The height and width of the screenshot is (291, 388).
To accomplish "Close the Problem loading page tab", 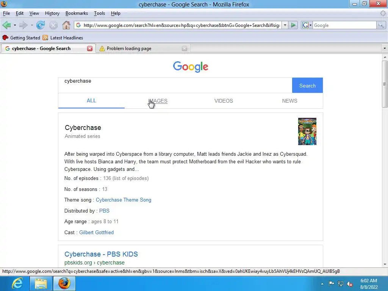I will pos(185,48).
